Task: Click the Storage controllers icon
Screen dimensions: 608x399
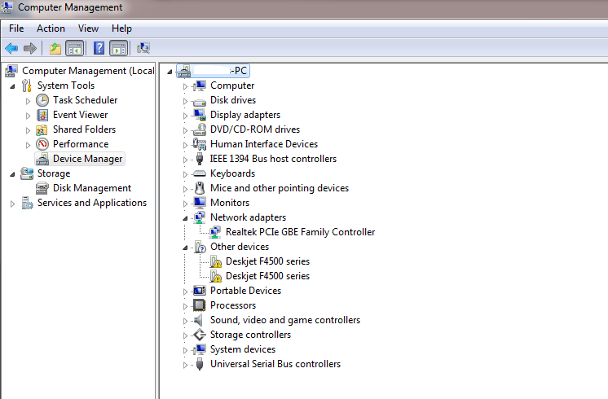Action: coord(200,335)
